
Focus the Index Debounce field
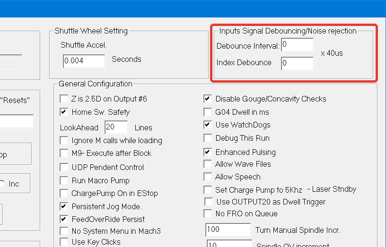tap(297, 63)
